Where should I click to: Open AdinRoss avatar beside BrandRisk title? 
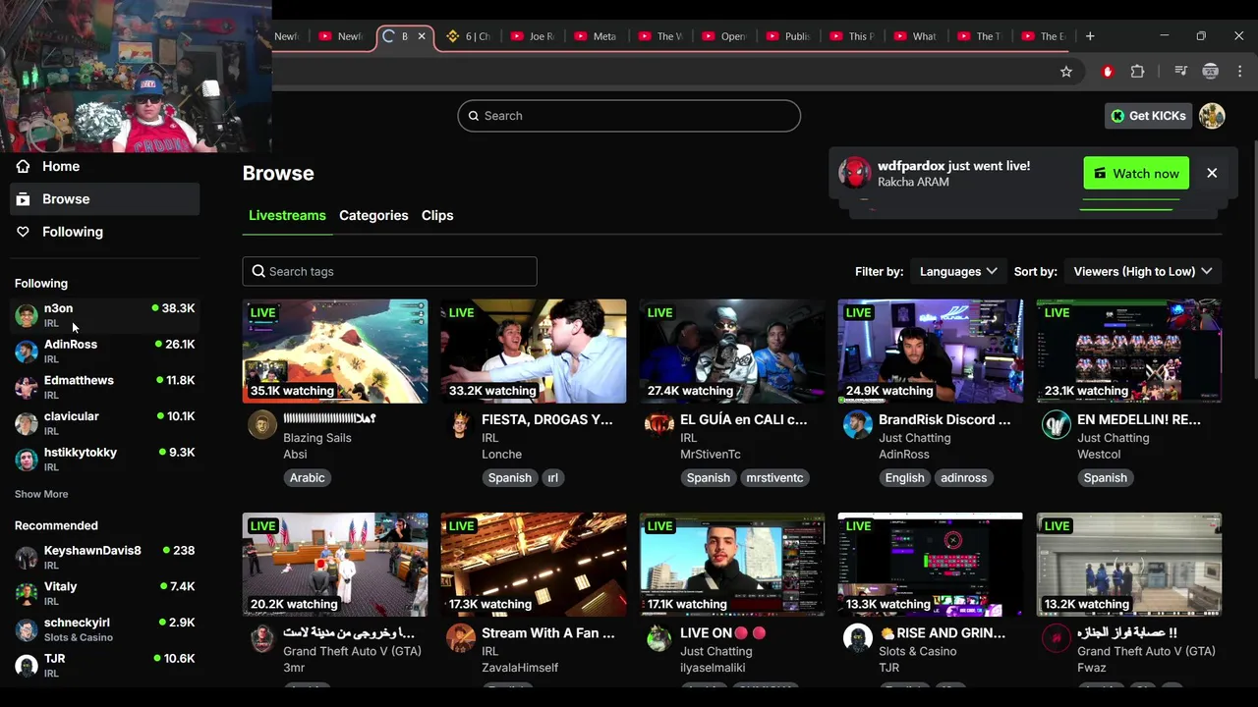858,425
